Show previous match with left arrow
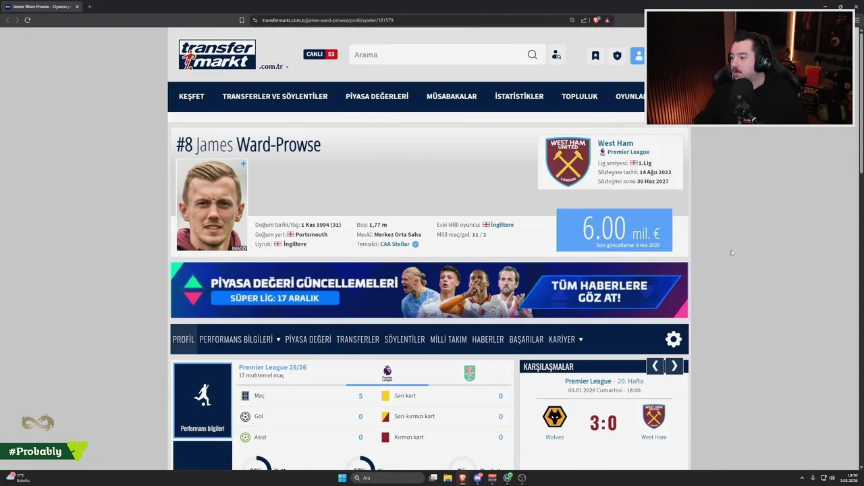 coord(655,366)
